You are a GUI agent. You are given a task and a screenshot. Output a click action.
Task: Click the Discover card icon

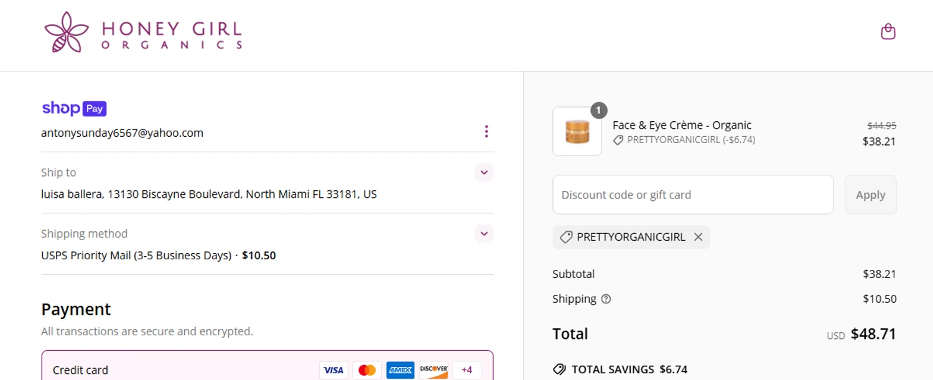pos(434,370)
